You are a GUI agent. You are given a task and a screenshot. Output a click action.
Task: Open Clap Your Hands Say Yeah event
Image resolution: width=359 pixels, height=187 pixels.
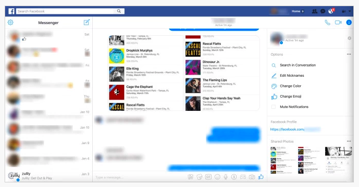[x=222, y=103]
